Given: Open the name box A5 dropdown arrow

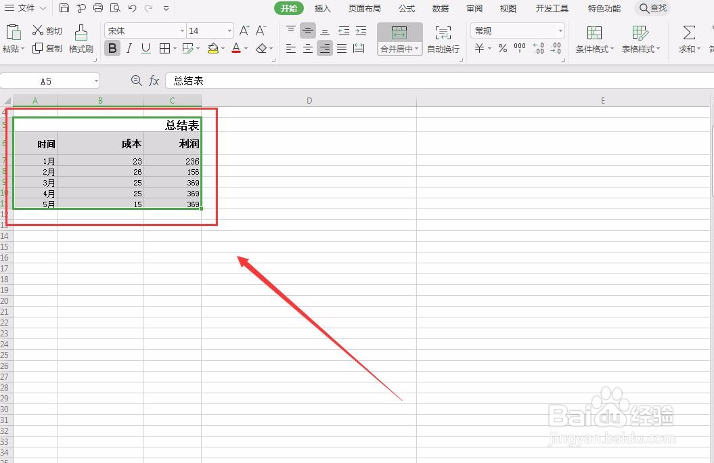Looking at the screenshot, I should (x=96, y=81).
